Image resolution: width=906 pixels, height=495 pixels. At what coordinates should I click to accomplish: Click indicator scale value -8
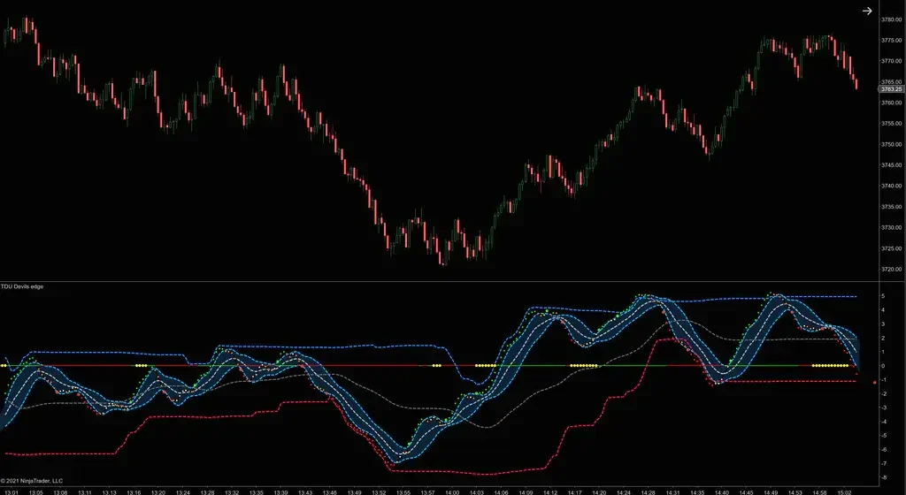884,477
